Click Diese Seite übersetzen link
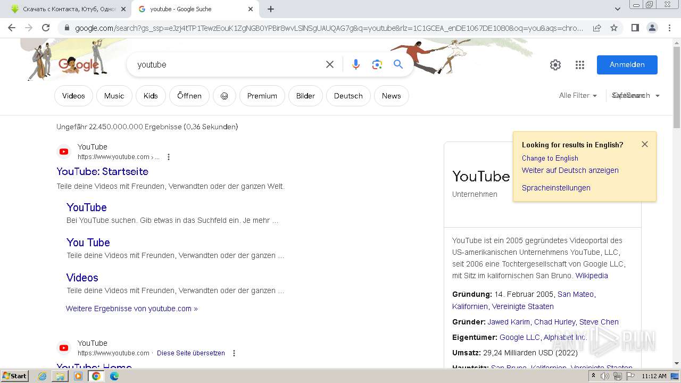Viewport: 681px width, 383px height. point(191,353)
